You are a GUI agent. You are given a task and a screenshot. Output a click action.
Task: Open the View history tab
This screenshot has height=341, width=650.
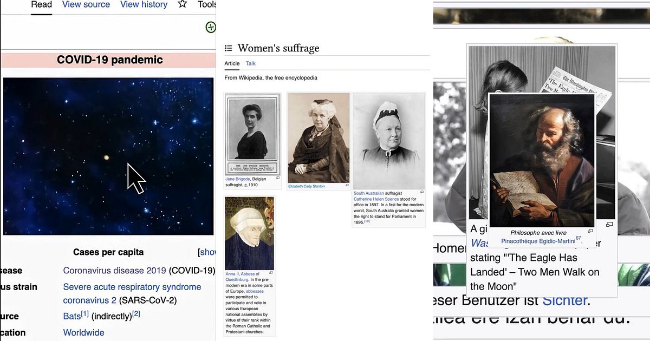click(144, 4)
